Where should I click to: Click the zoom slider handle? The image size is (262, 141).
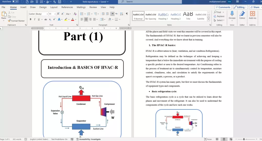(x=244, y=139)
